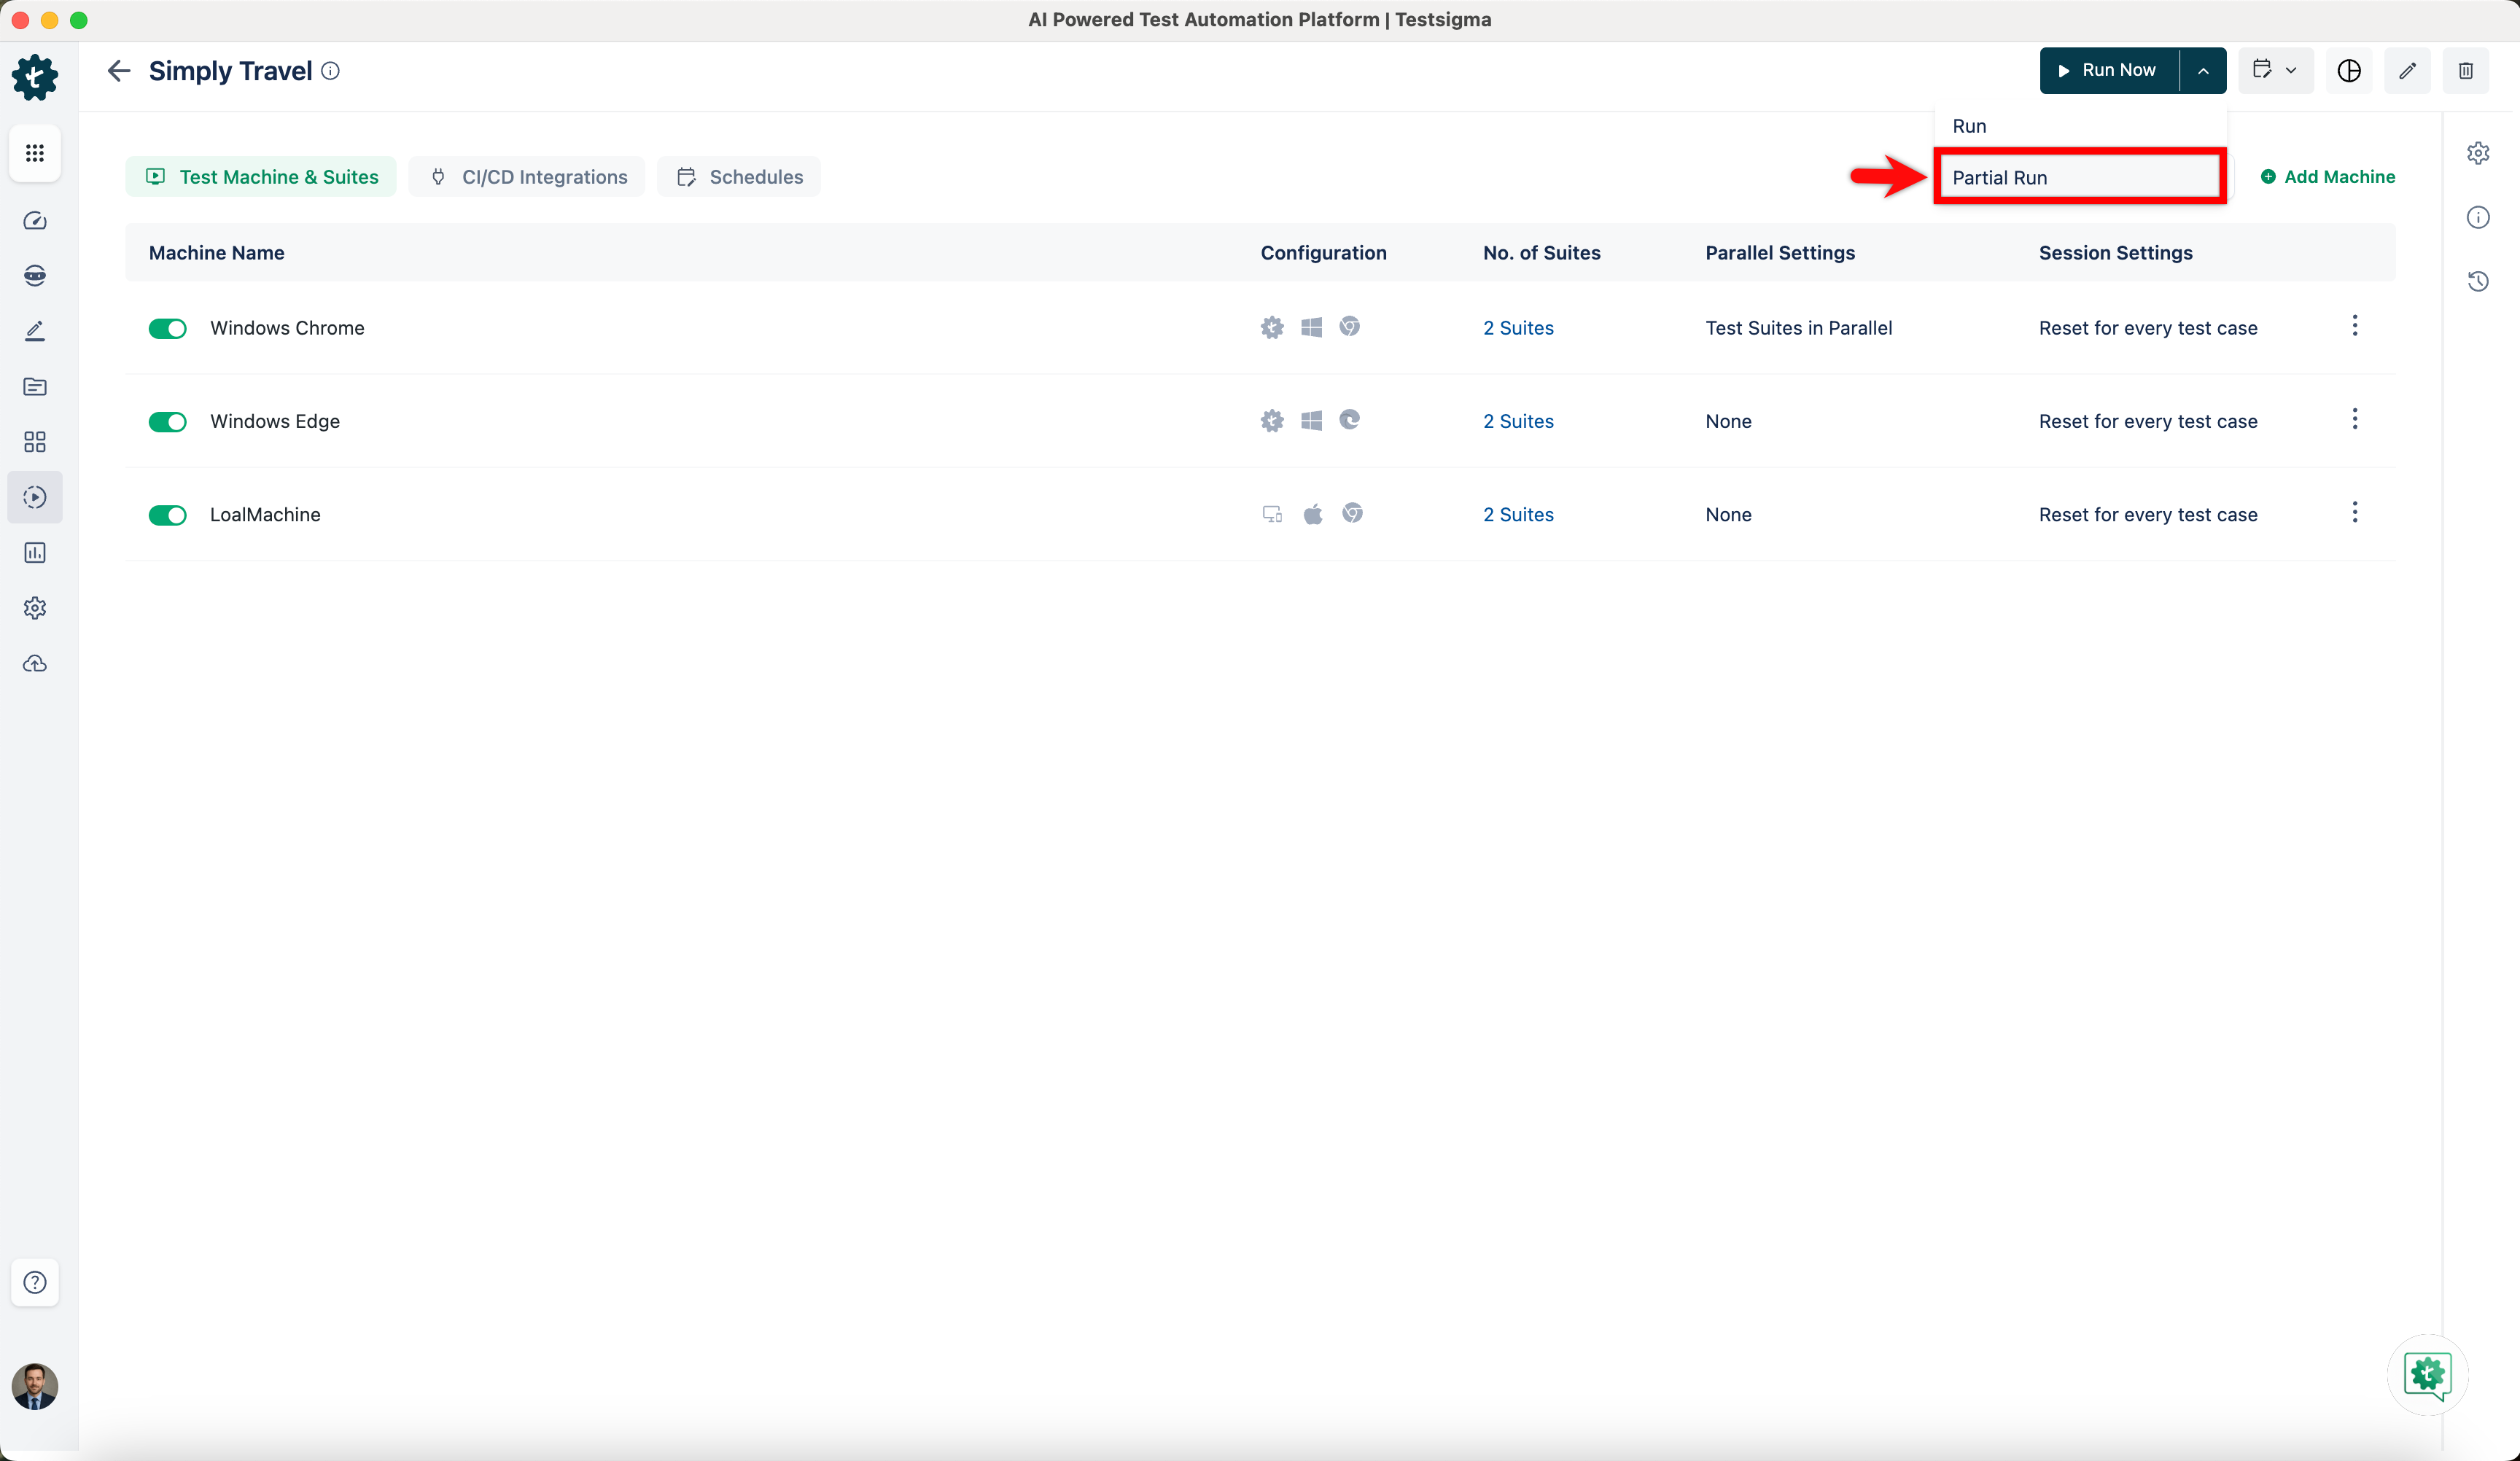Open the three-dot menu for Windows Edge
This screenshot has height=1461, width=2520.
[x=2354, y=420]
